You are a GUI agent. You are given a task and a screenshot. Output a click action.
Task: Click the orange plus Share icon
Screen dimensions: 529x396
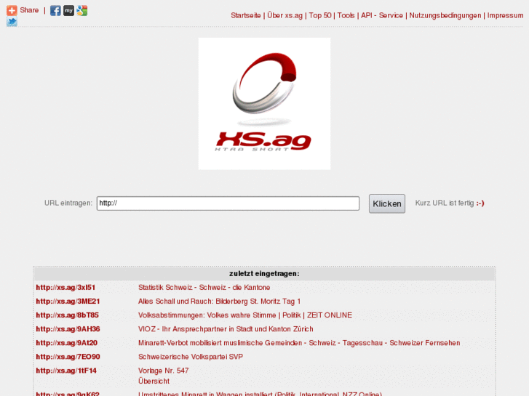pos(12,10)
